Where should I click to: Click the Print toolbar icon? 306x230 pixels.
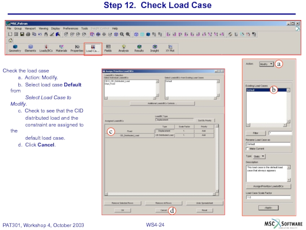click(x=28, y=34)
